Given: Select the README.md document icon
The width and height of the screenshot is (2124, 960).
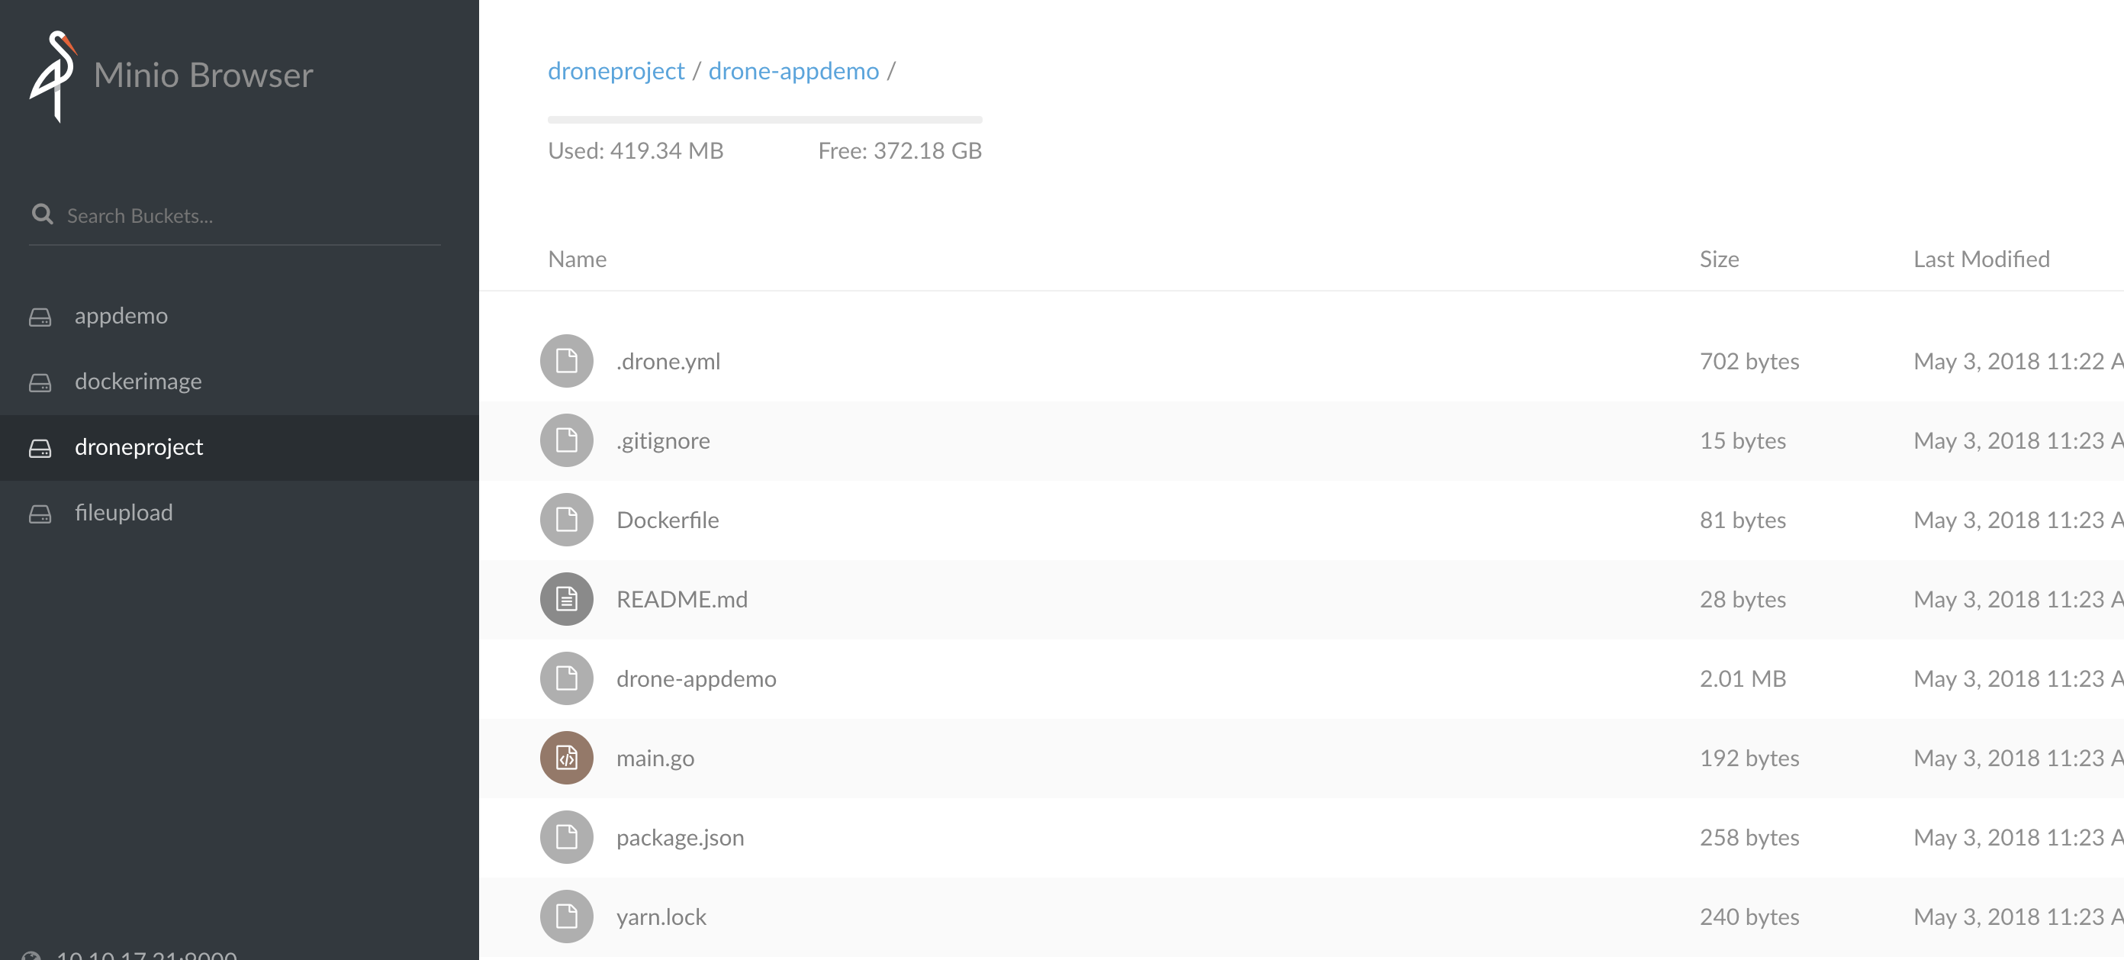Looking at the screenshot, I should 566,600.
